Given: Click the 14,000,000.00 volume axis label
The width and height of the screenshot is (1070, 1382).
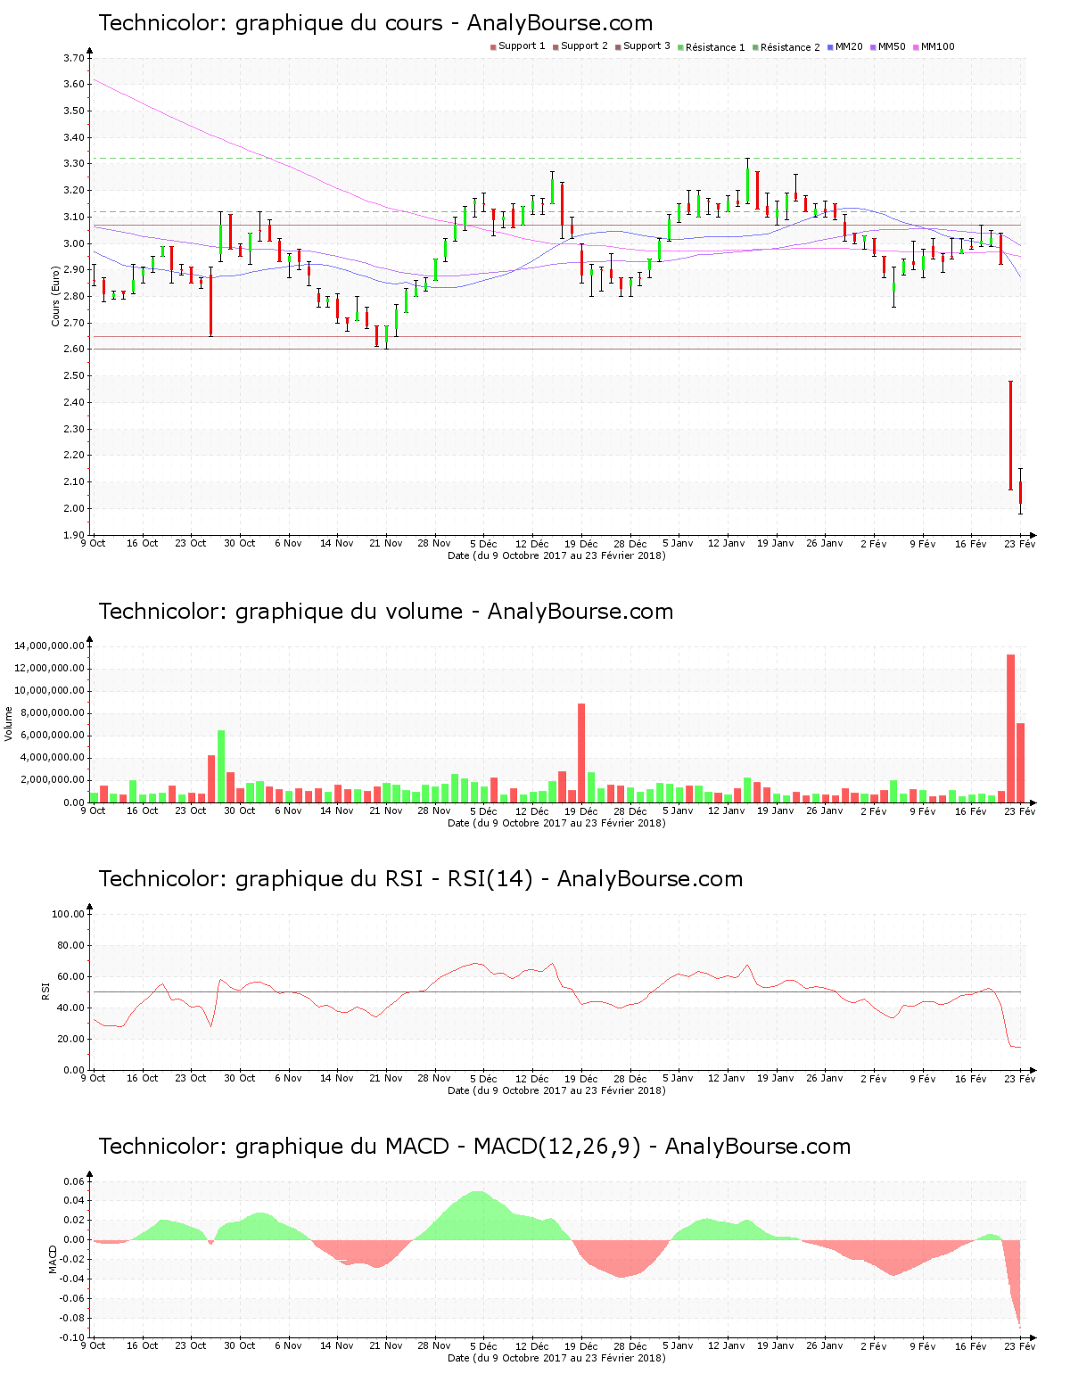Looking at the screenshot, I should [49, 646].
